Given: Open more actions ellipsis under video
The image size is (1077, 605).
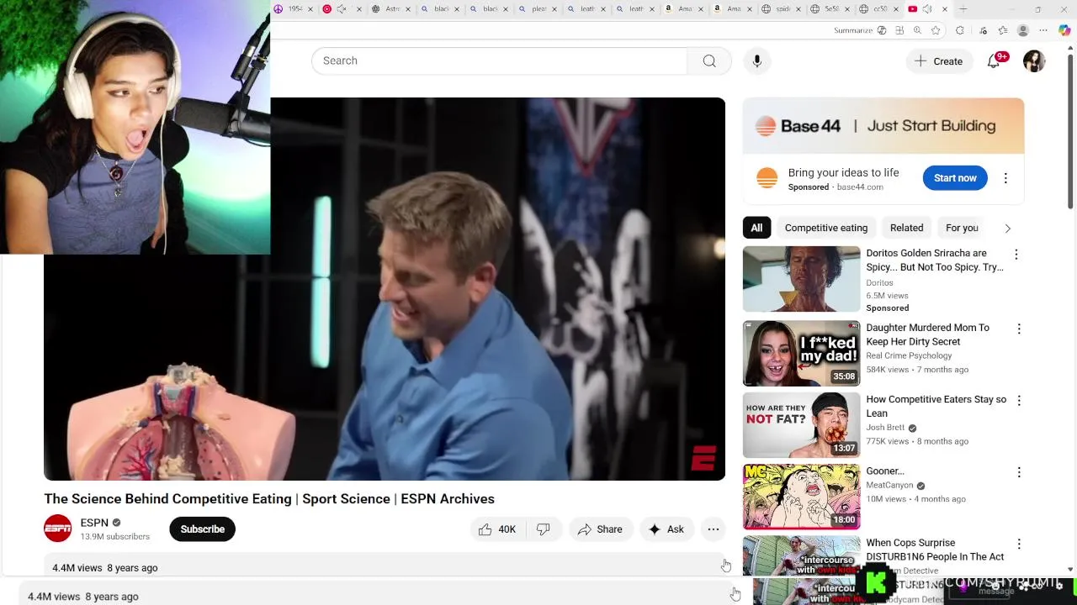Looking at the screenshot, I should 714,529.
